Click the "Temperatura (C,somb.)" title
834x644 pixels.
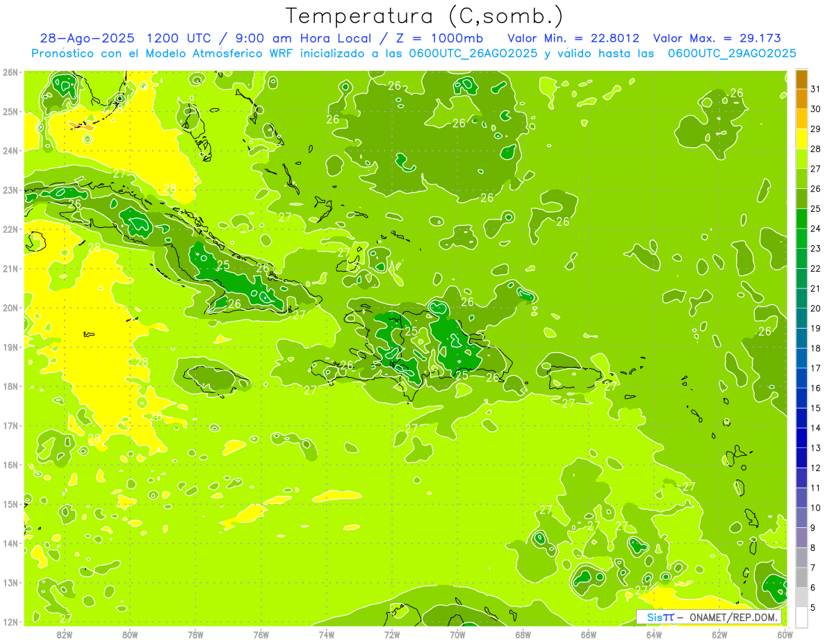pyautogui.click(x=424, y=15)
